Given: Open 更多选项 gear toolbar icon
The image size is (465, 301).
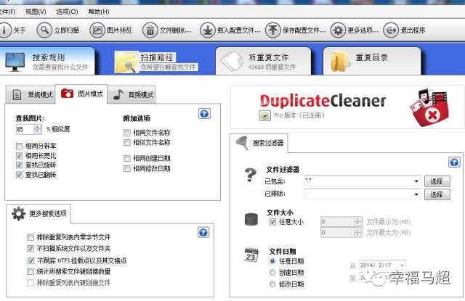Looking at the screenshot, I should click(338, 30).
